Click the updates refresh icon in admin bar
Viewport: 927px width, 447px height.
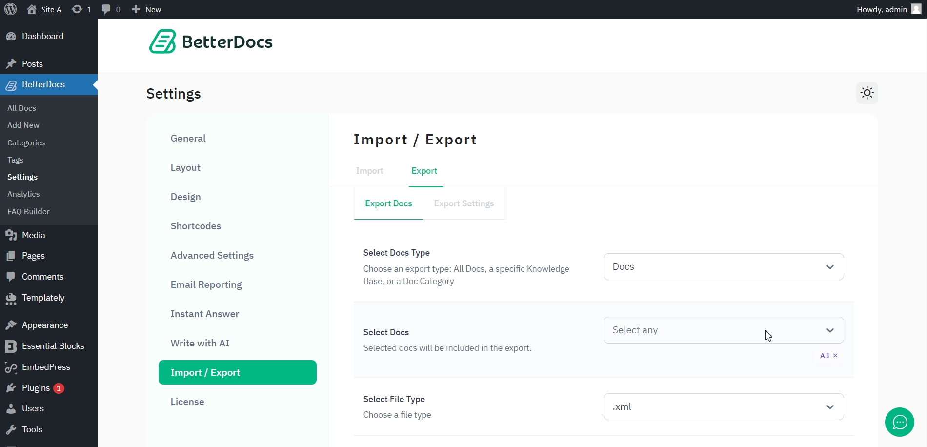77,9
